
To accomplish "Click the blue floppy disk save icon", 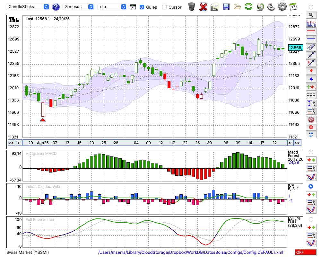I will tap(226, 6).
